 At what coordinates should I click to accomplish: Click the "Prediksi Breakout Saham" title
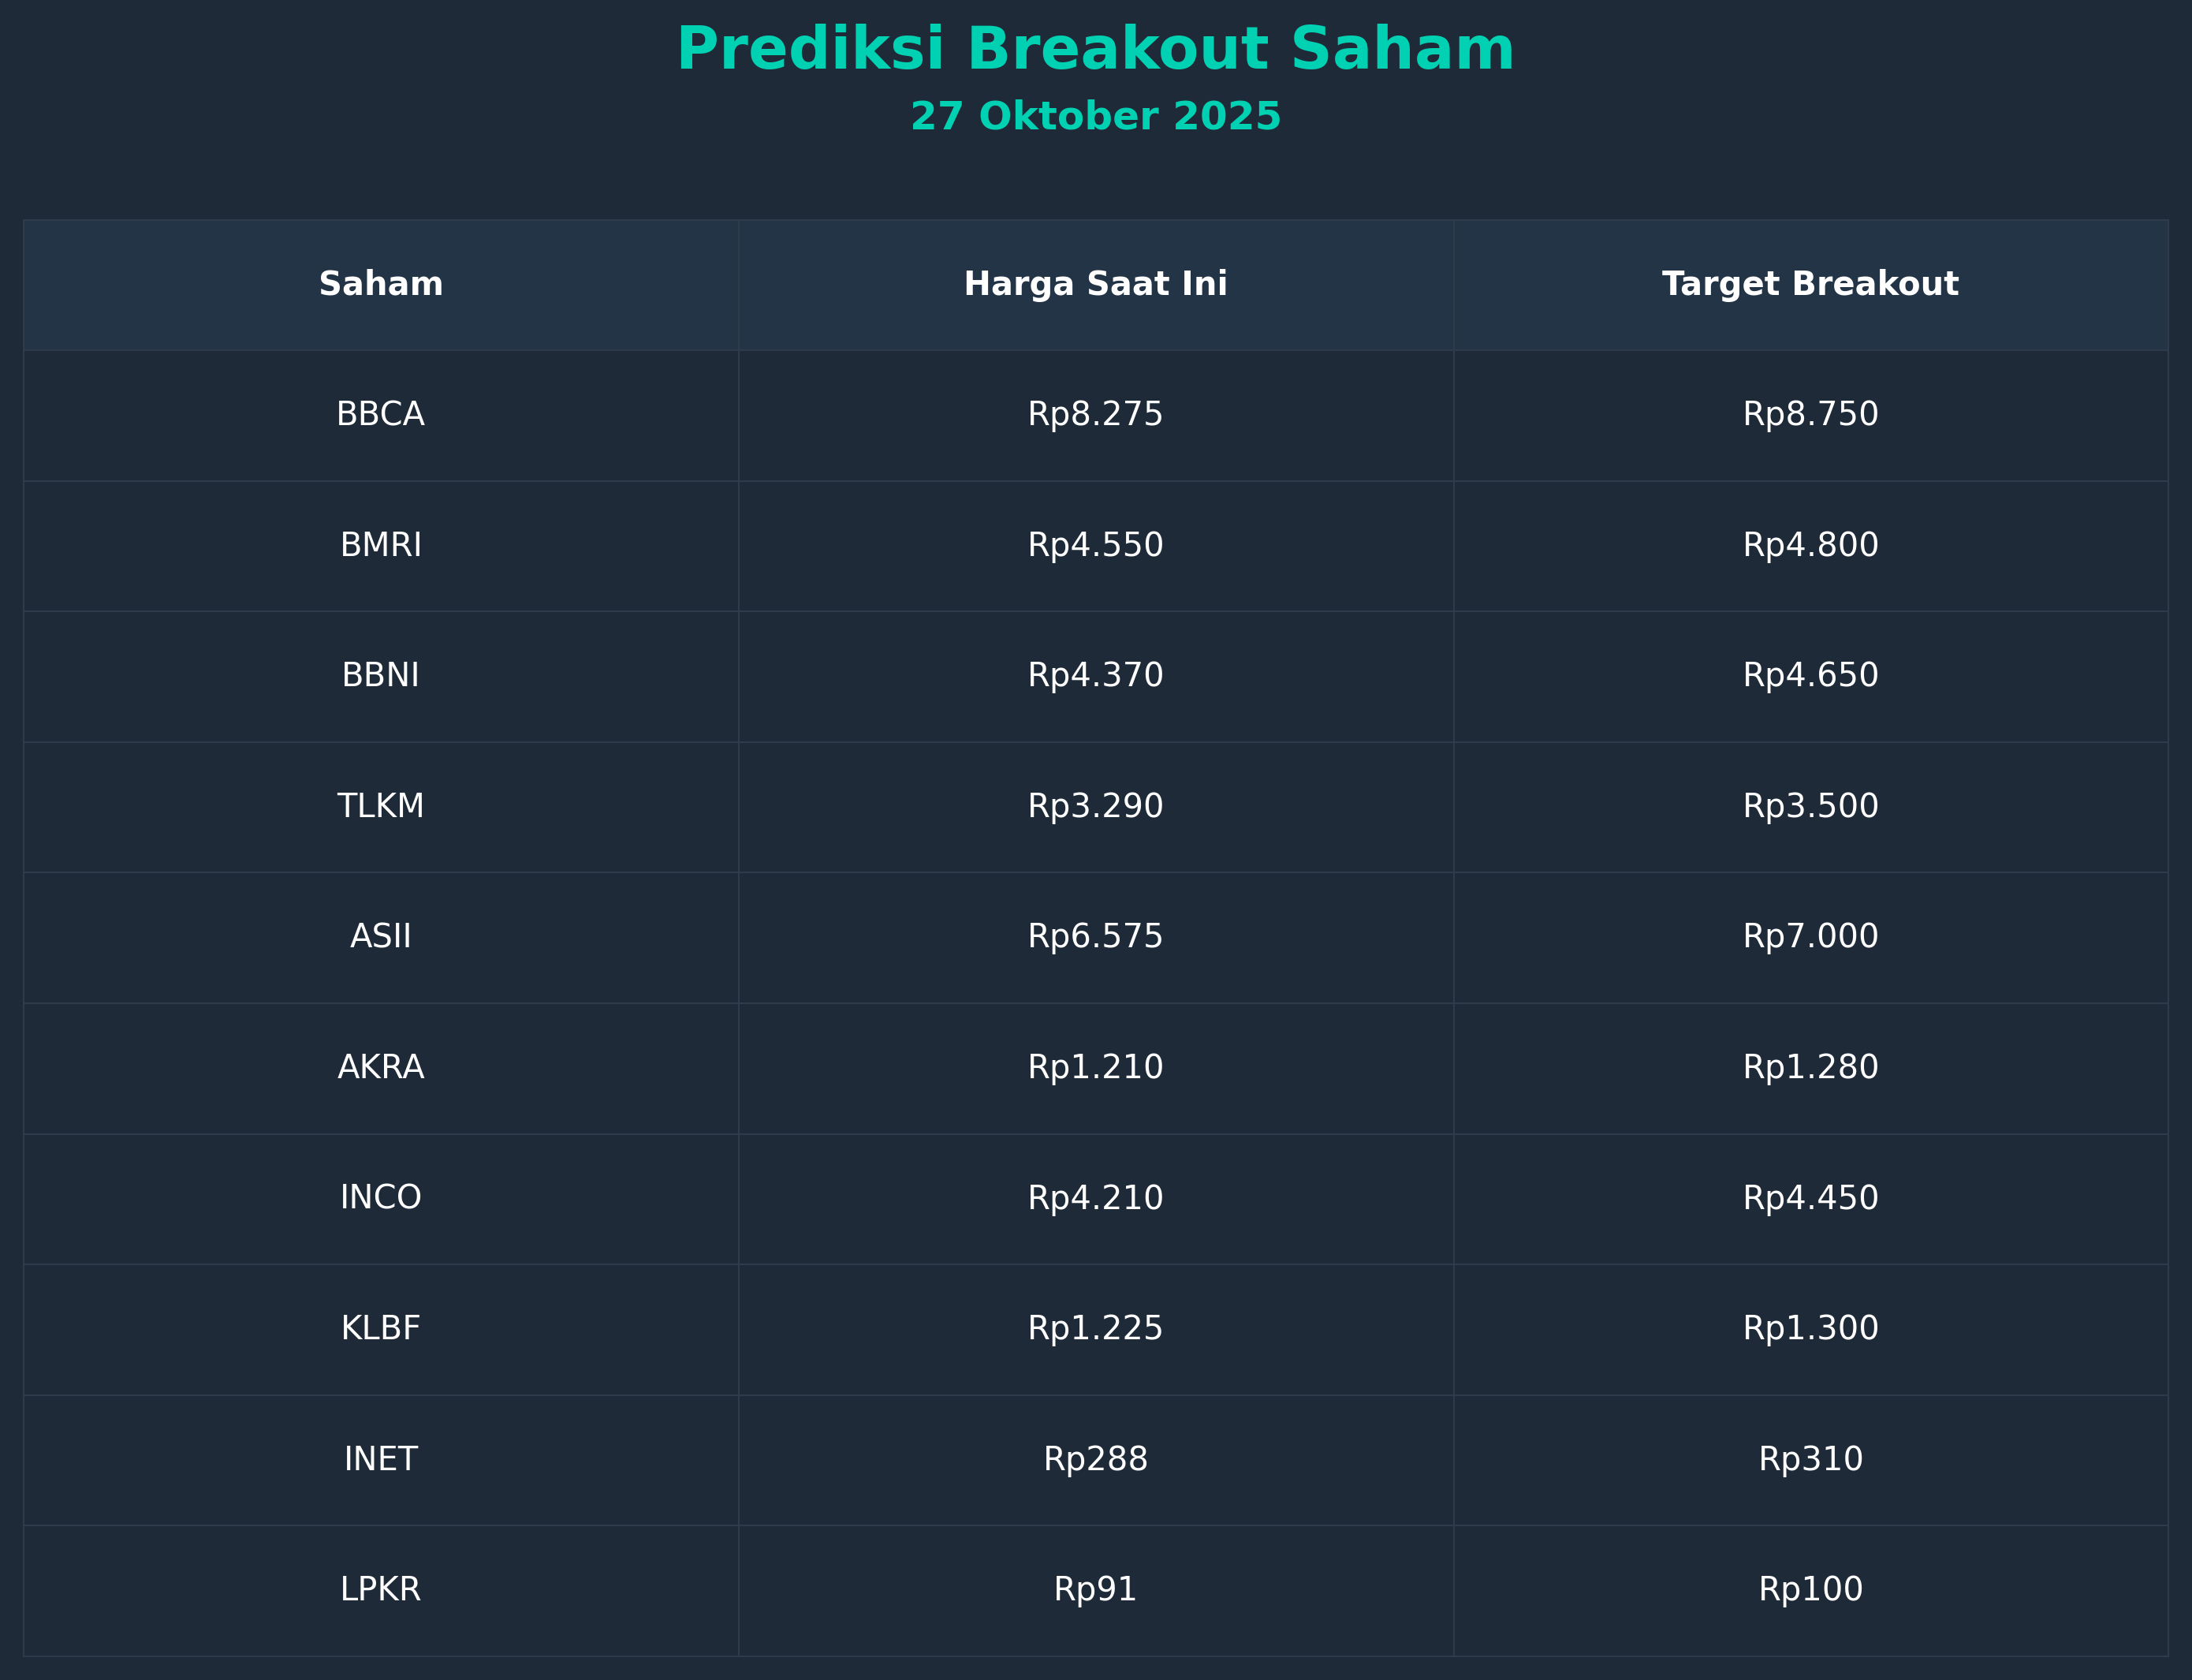click(1095, 50)
